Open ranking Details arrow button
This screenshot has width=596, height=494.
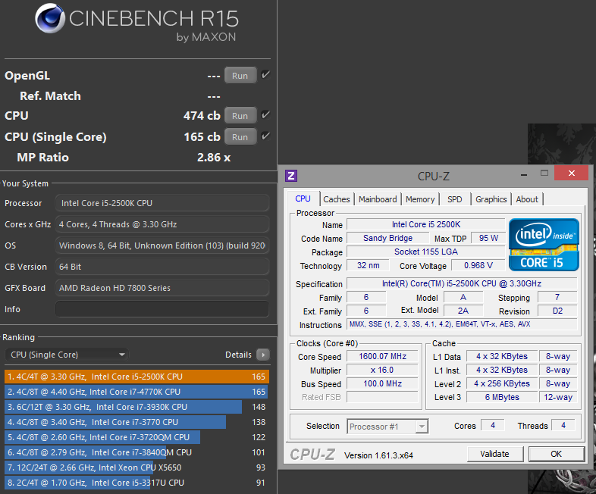point(262,355)
